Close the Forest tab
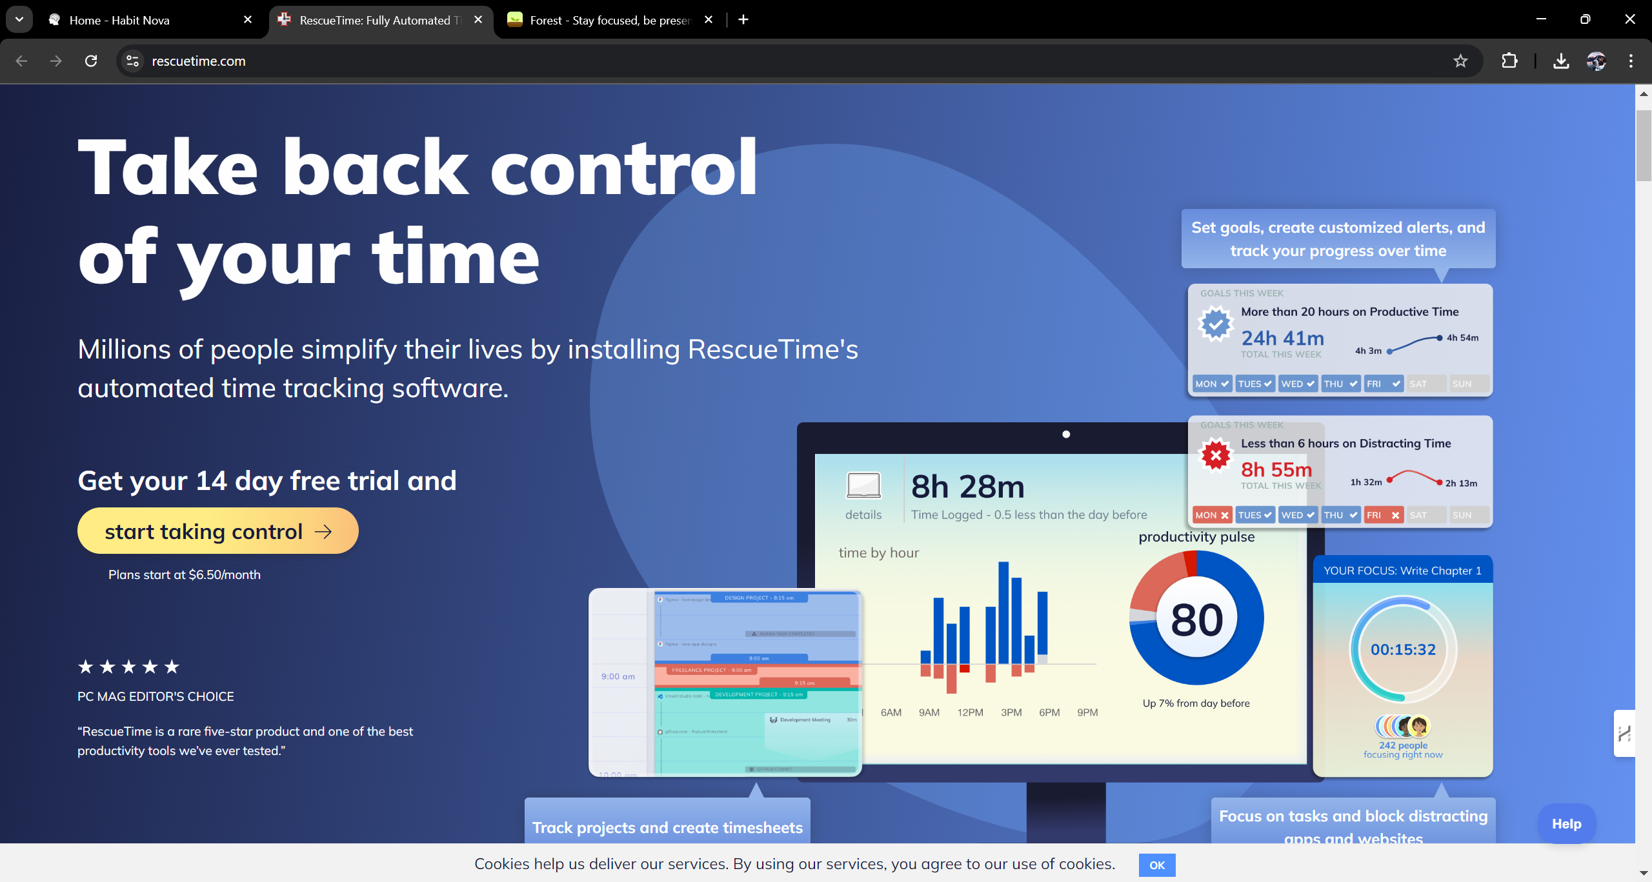 click(x=709, y=19)
